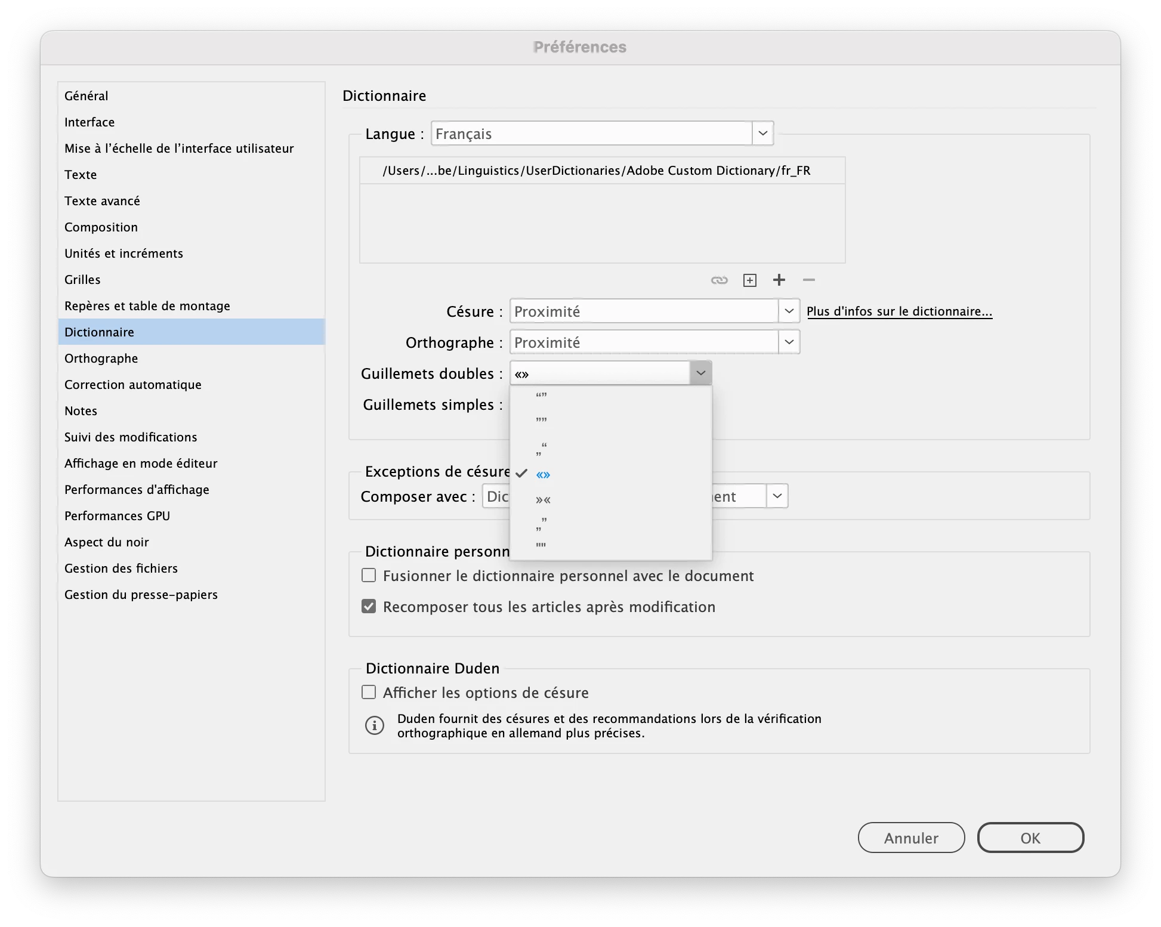The image size is (1161, 927).
Task: Pick the first curly quotes “” option
Action: [x=541, y=396]
